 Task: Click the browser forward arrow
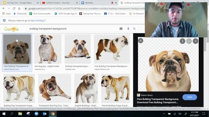pyautogui.click(x=9, y=8)
